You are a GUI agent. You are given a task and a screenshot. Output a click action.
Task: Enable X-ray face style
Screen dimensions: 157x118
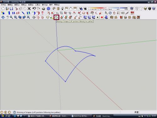tap(132, 8)
